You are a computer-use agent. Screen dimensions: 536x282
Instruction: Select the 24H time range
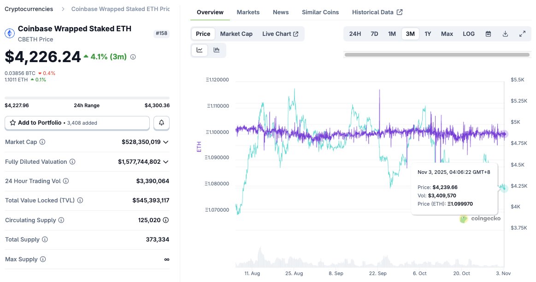(x=355, y=34)
